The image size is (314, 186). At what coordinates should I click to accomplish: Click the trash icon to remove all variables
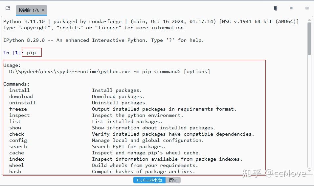pos(275,8)
